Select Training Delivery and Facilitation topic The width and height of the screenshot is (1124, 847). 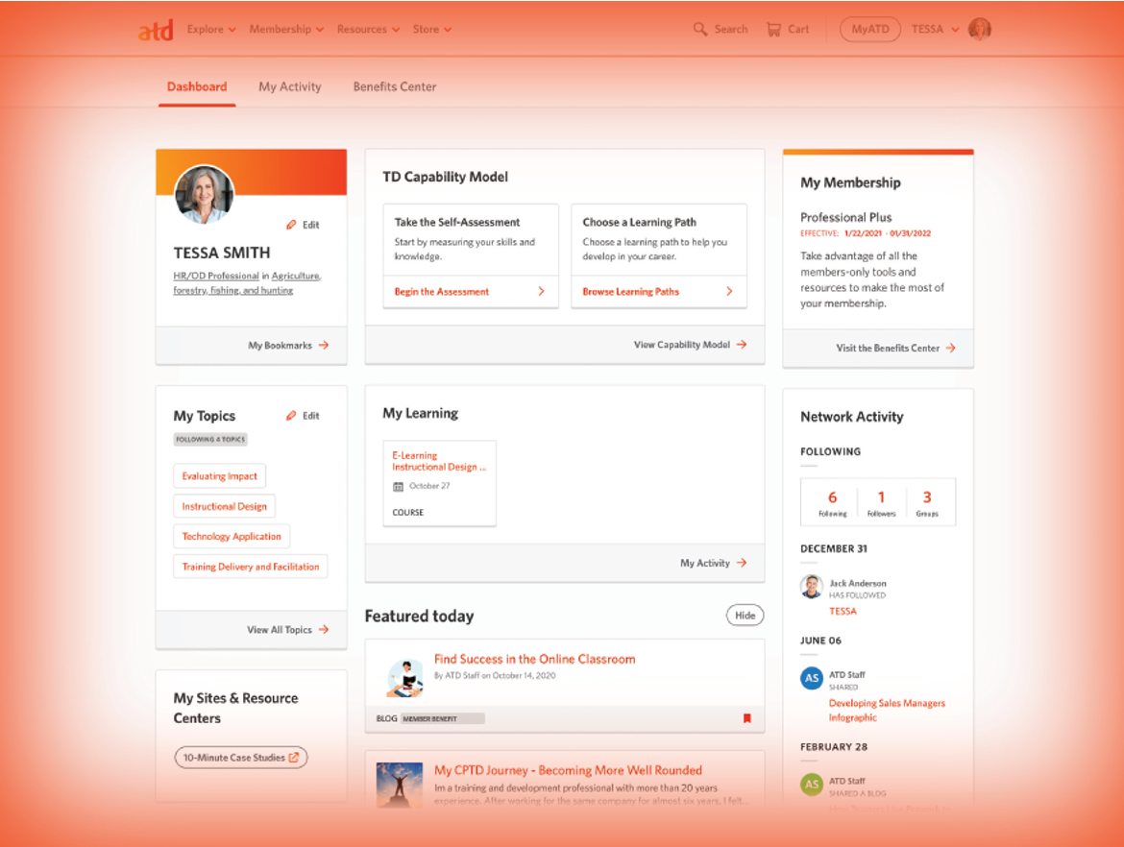[x=250, y=567]
